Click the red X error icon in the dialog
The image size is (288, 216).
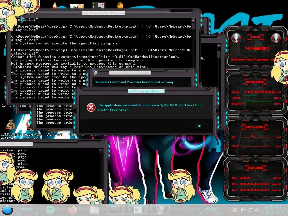[91, 107]
